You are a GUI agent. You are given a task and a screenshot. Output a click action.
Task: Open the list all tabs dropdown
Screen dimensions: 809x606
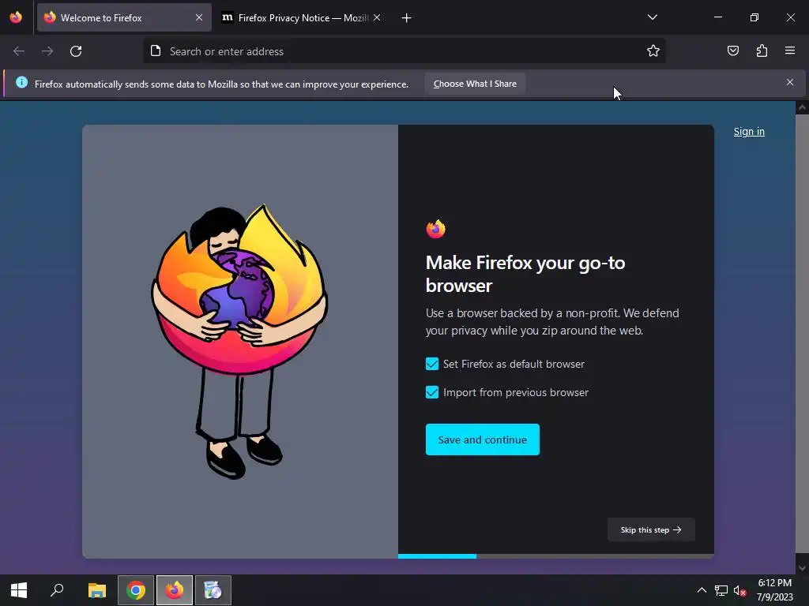pyautogui.click(x=653, y=17)
